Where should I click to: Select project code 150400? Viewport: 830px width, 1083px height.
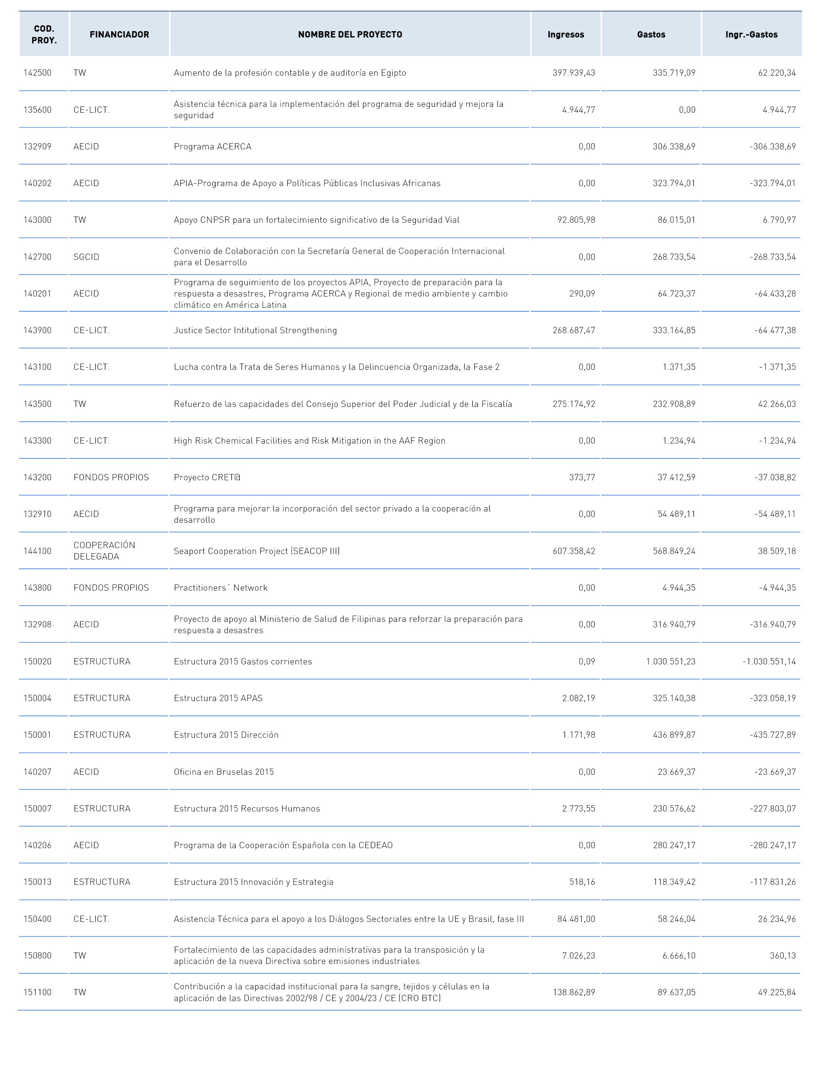click(37, 919)
